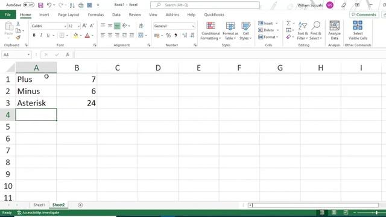Click Decrease Decimal icon
This screenshot has width=386, height=217.
192,36
